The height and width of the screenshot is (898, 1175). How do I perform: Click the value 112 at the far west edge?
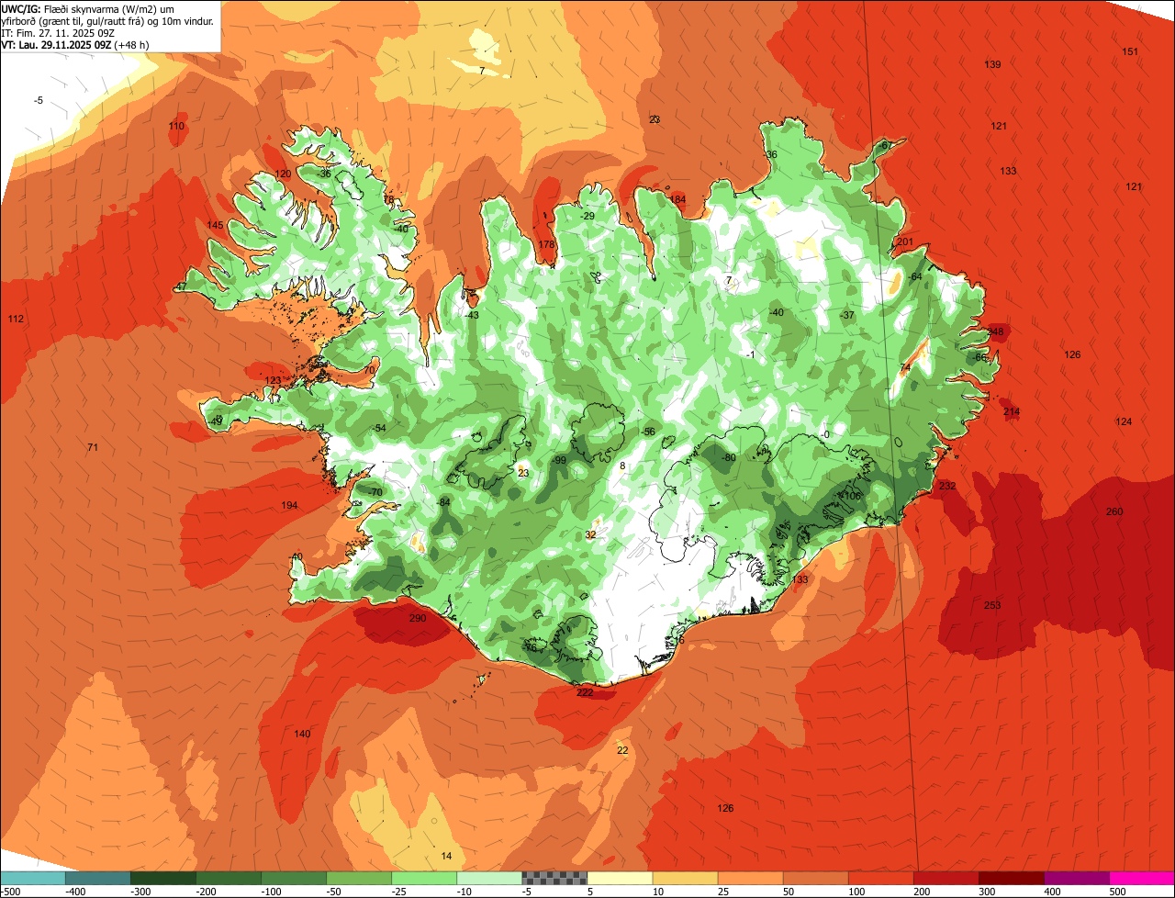point(16,319)
